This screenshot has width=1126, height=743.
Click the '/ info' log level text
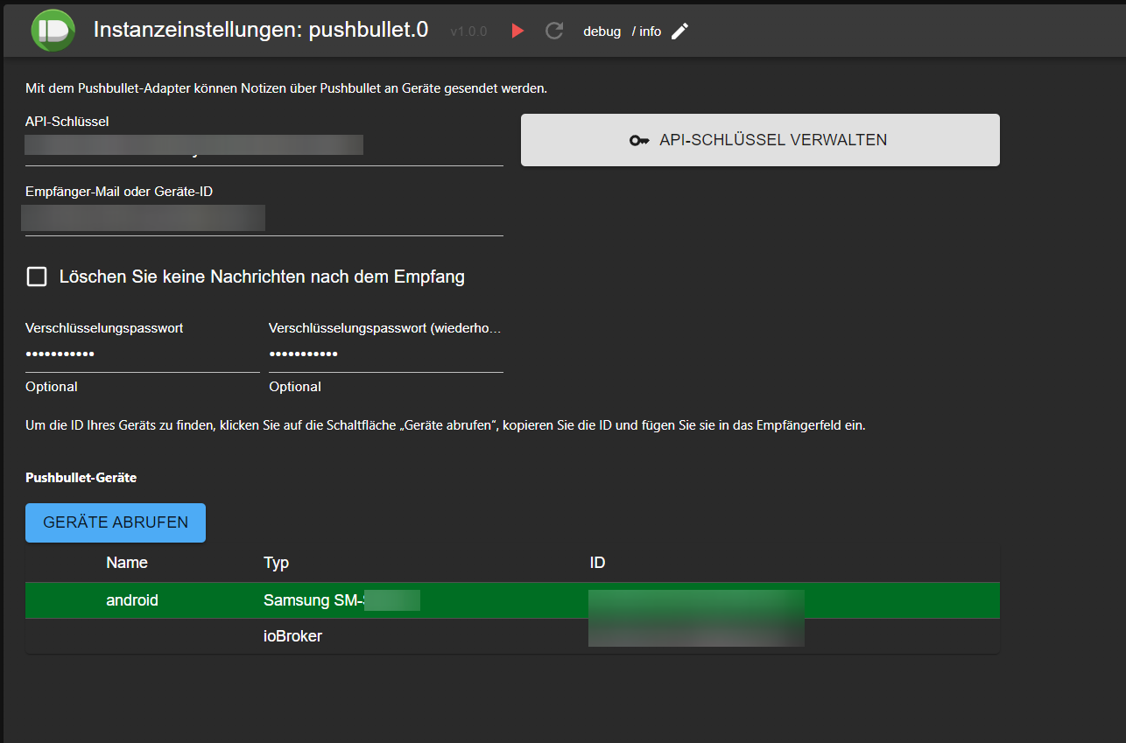[646, 32]
